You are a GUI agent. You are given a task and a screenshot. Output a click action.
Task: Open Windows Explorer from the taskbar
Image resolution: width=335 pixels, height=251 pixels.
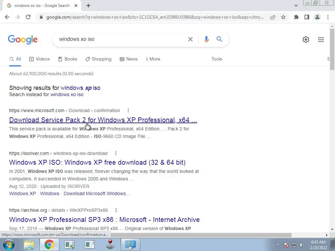point(29,244)
